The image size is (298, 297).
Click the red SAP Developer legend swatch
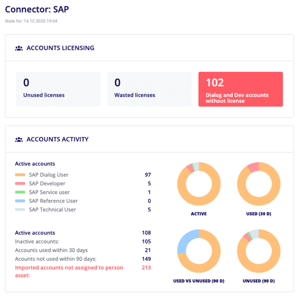click(20, 183)
